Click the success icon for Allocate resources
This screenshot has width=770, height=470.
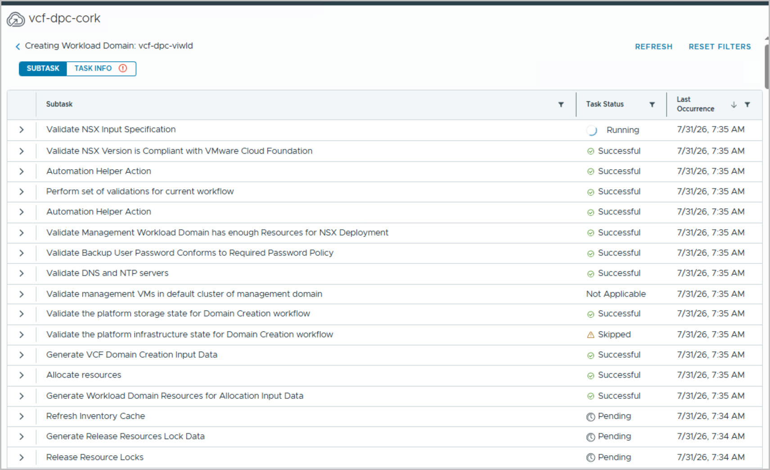click(x=590, y=376)
